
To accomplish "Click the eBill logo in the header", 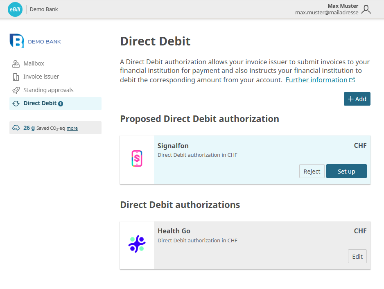I will (15, 9).
